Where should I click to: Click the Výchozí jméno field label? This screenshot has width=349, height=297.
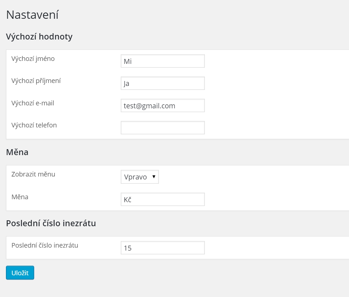pyautogui.click(x=33, y=59)
